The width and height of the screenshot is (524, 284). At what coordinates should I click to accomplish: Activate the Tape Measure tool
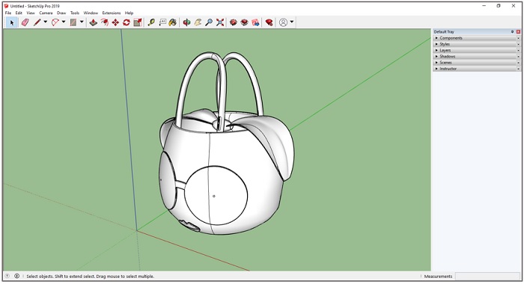151,22
